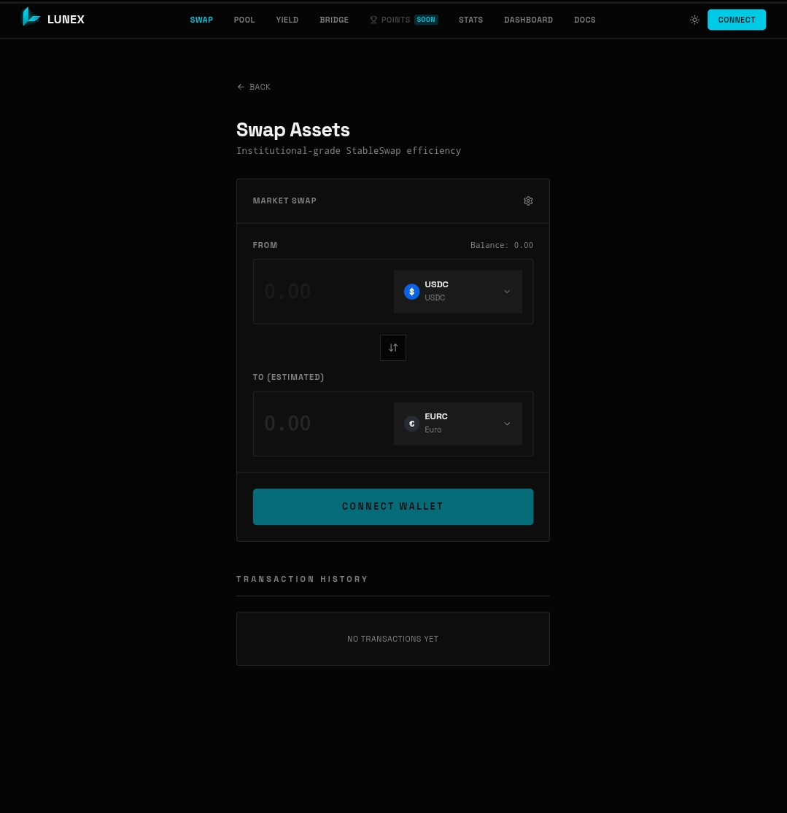This screenshot has width=787, height=813.
Task: Click the Transaction History heading
Action: click(302, 579)
